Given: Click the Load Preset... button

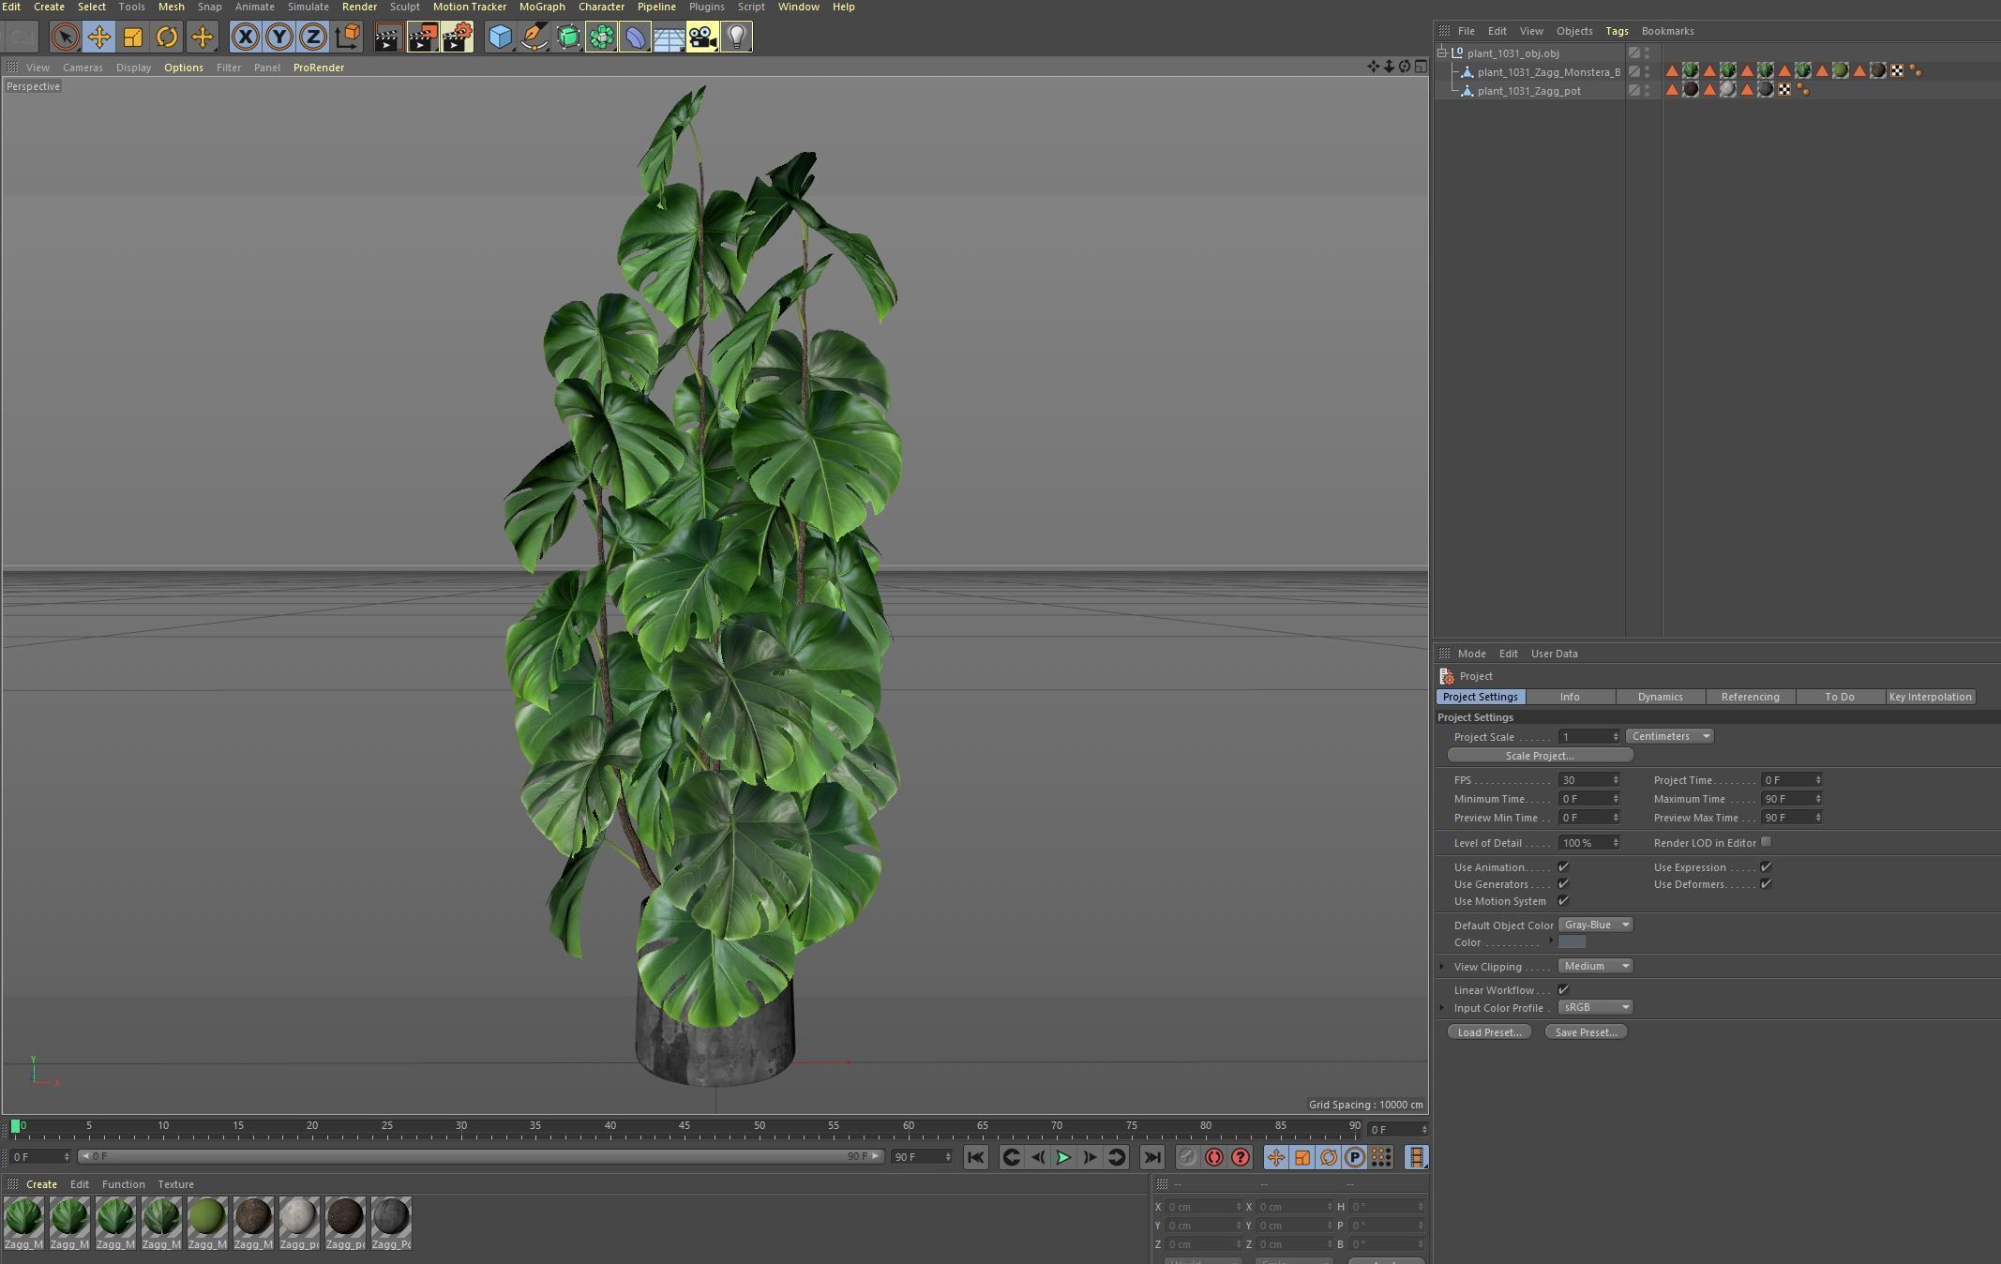Looking at the screenshot, I should [x=1489, y=1032].
